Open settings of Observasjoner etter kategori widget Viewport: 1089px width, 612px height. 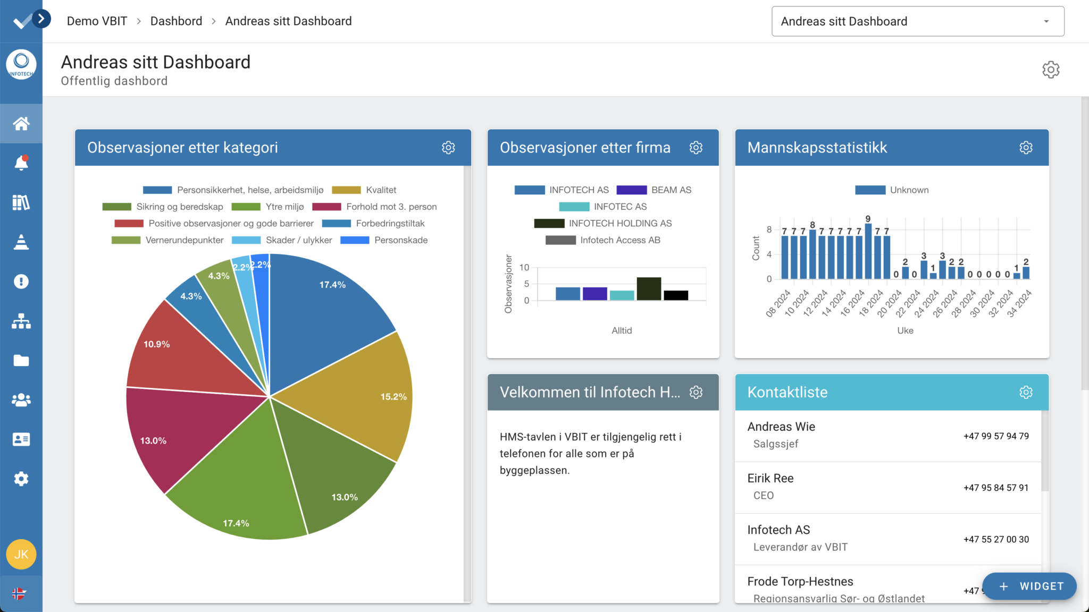tap(448, 148)
